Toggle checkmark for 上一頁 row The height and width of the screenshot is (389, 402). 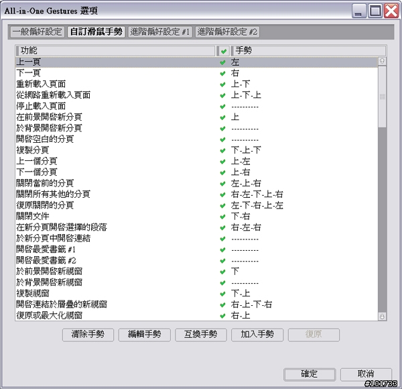coord(222,62)
